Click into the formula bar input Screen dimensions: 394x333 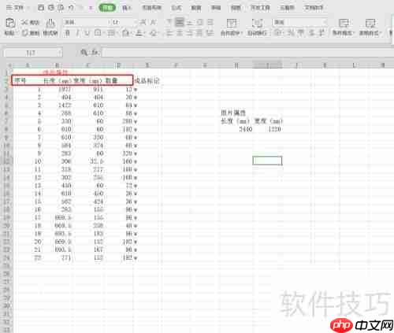(x=247, y=53)
